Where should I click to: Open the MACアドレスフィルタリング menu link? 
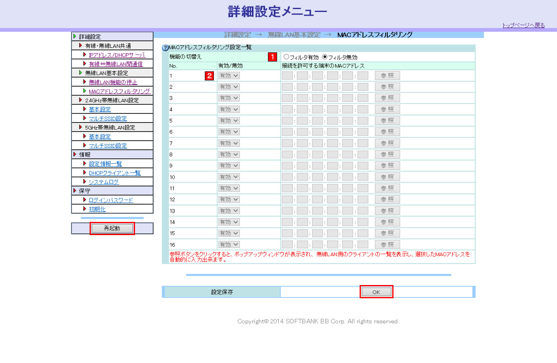coord(119,91)
